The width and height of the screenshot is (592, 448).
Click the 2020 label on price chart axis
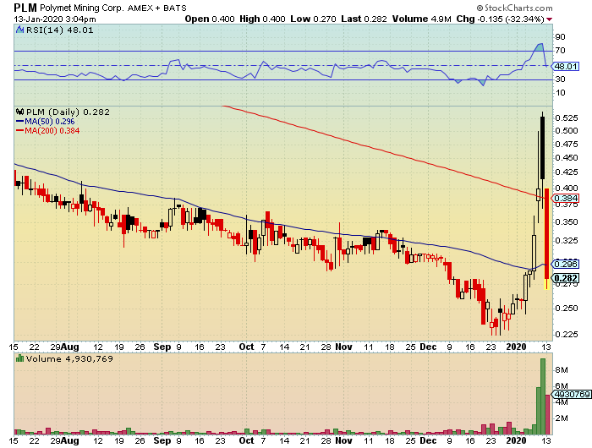point(516,347)
